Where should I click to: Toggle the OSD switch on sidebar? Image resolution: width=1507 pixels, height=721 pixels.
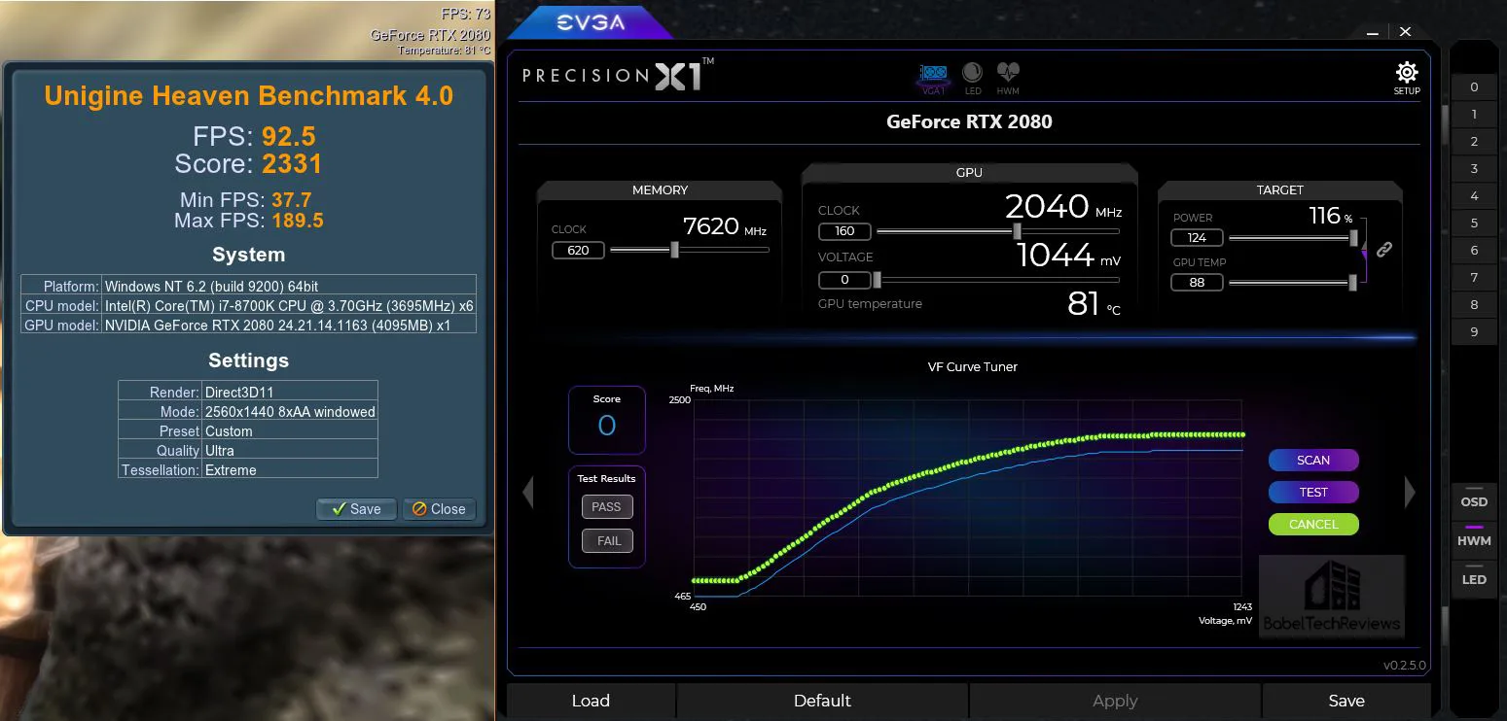pyautogui.click(x=1474, y=499)
